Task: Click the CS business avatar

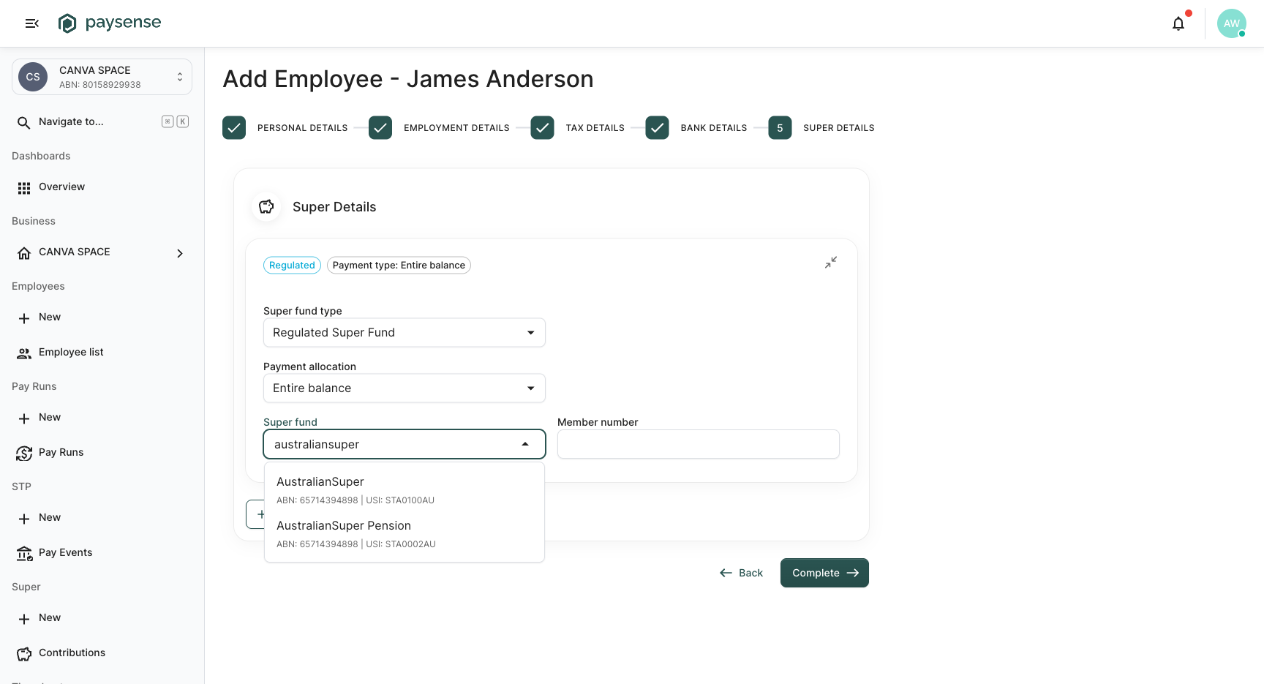Action: tap(33, 77)
